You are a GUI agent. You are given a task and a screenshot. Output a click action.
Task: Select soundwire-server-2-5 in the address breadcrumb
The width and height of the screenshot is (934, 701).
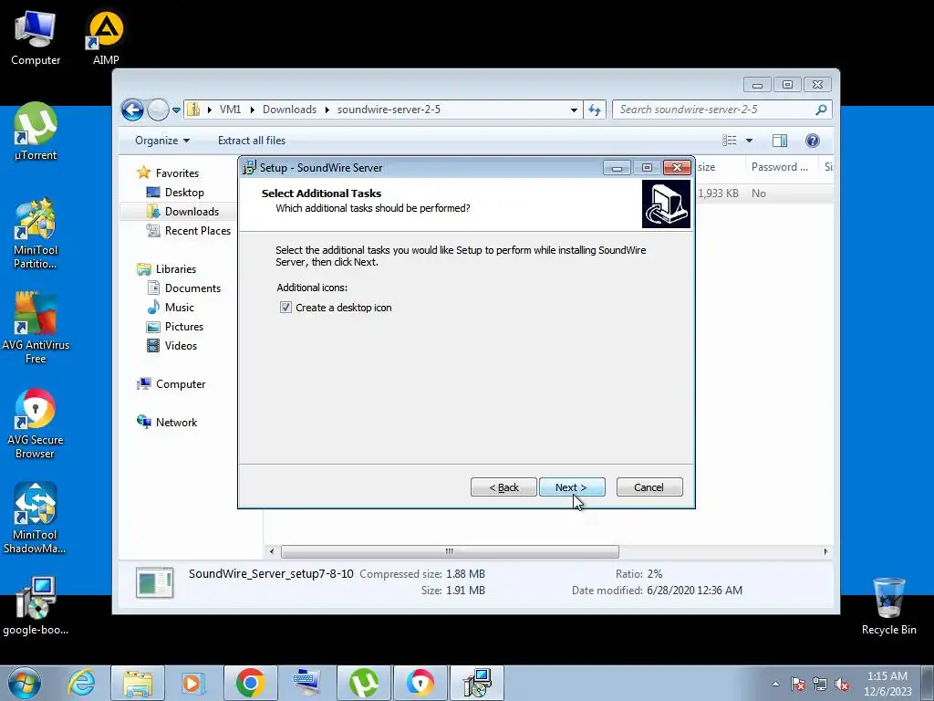[x=389, y=110]
